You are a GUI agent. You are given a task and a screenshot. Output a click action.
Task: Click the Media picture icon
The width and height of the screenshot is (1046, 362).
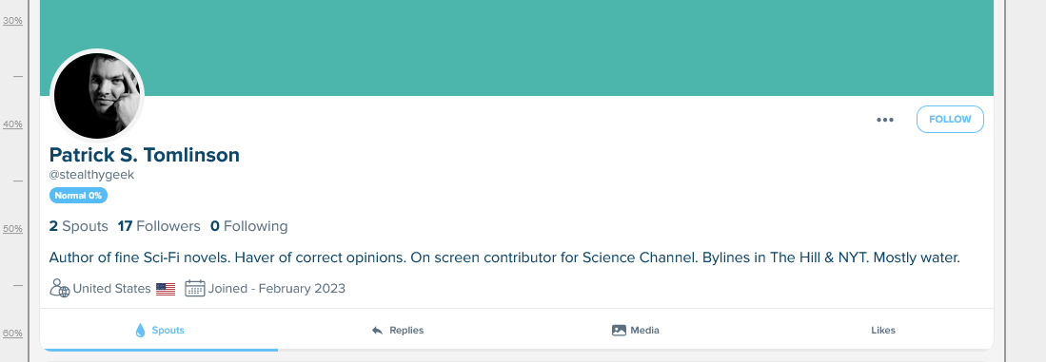tap(619, 330)
